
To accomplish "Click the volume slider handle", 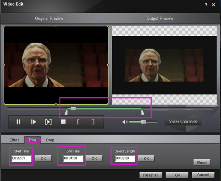I will tap(143, 122).
